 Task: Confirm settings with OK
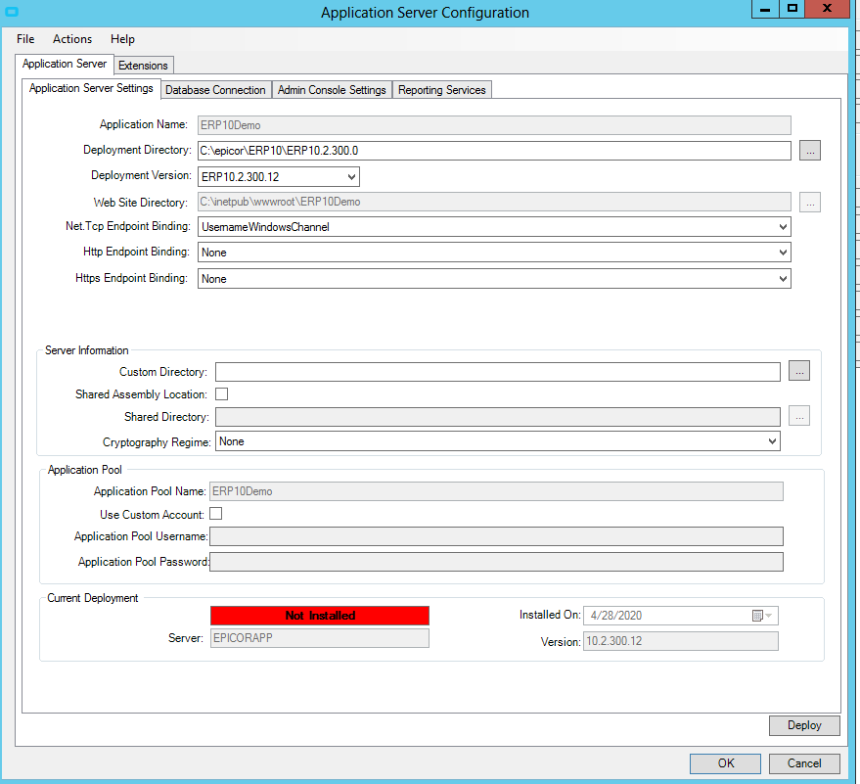coord(725,763)
